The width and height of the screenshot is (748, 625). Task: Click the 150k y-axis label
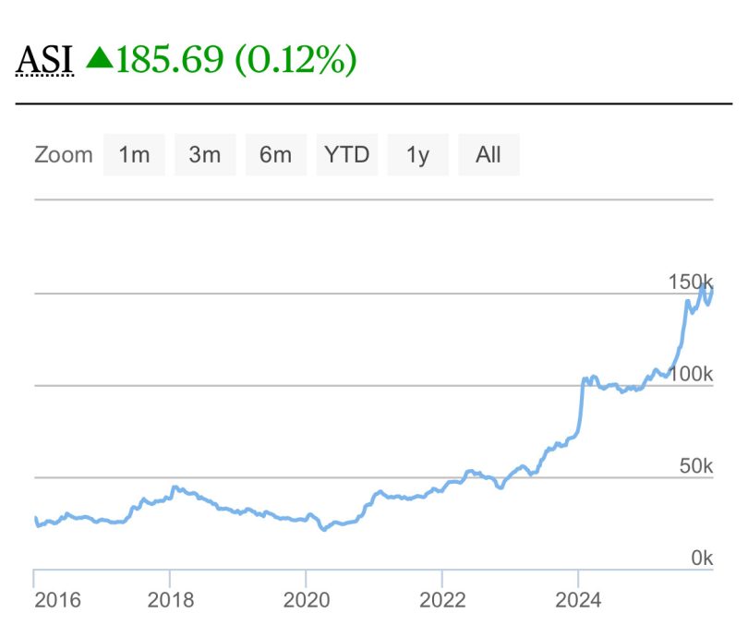[x=691, y=282]
